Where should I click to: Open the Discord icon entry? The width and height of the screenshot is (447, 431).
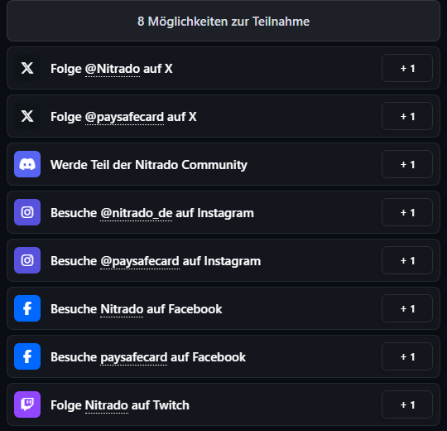click(x=27, y=164)
